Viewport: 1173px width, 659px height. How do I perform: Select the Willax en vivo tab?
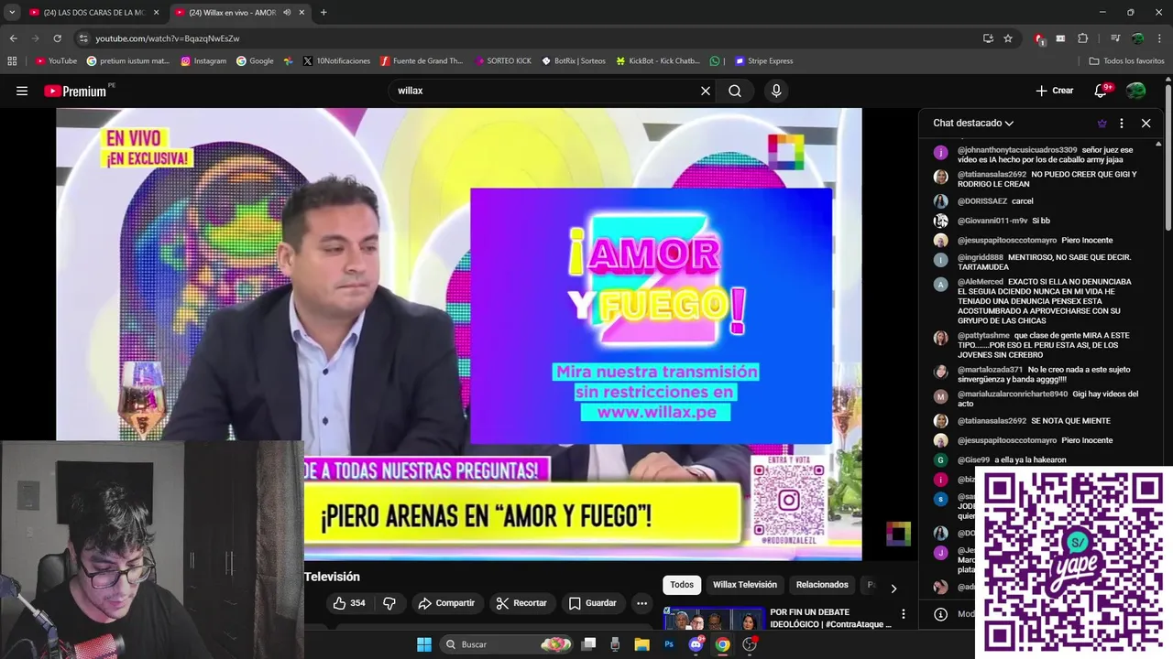pyautogui.click(x=238, y=13)
